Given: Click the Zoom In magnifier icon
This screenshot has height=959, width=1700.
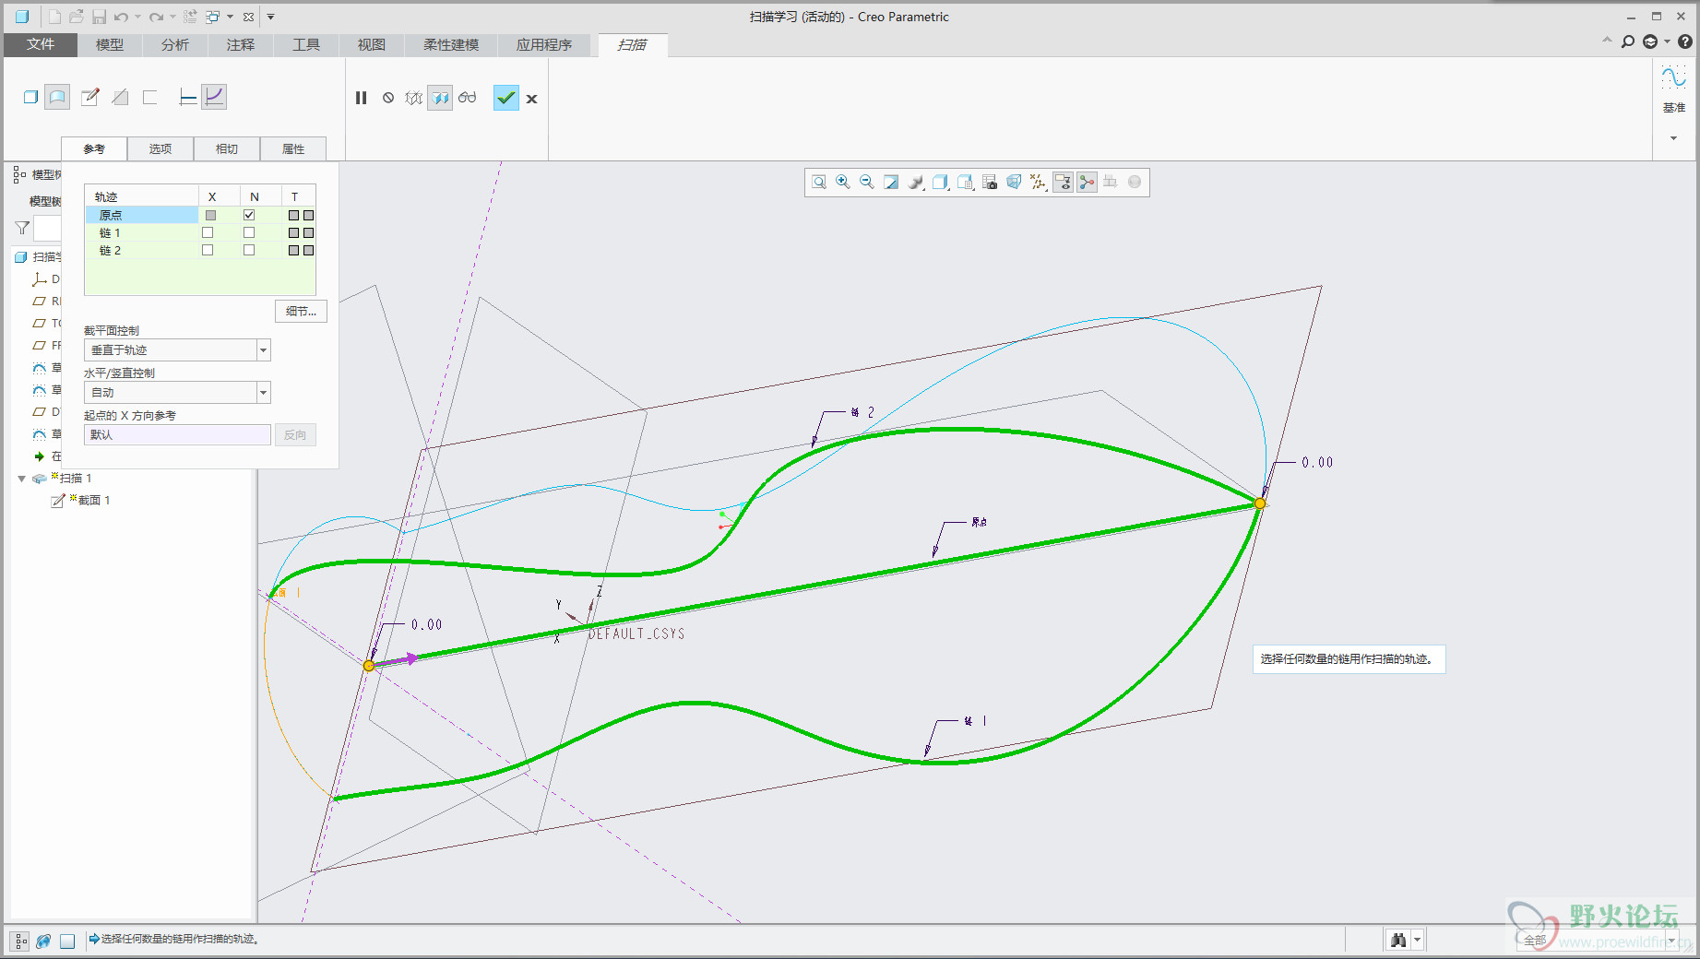Looking at the screenshot, I should [843, 183].
